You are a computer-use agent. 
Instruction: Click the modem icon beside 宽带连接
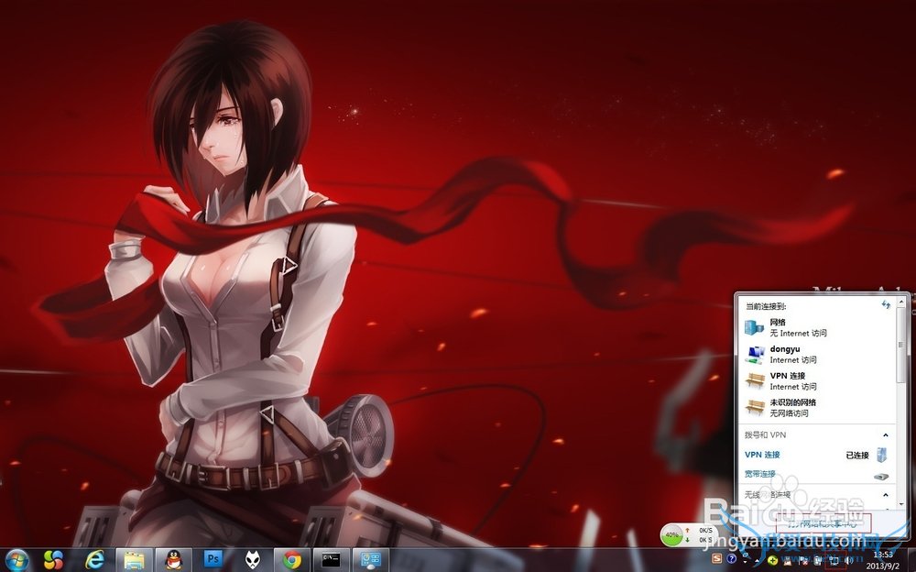(881, 477)
